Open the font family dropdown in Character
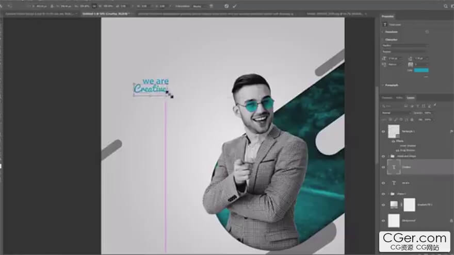Viewport: 454px width, 255px height. click(404, 45)
